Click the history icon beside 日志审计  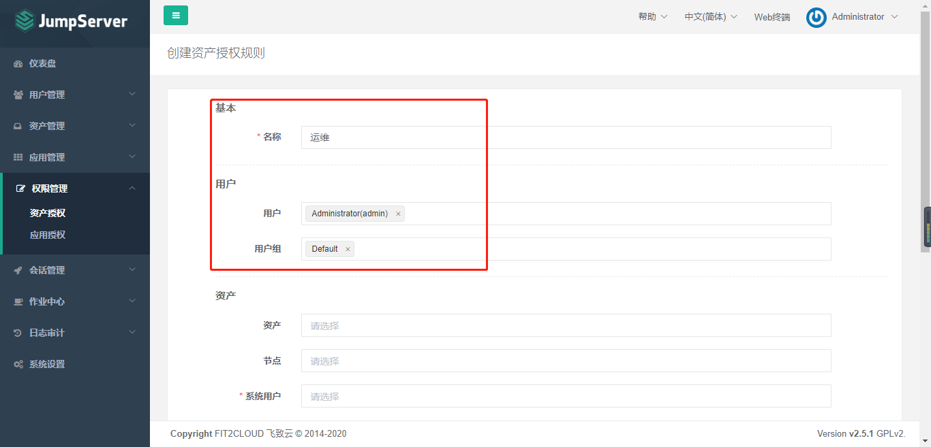click(x=18, y=333)
